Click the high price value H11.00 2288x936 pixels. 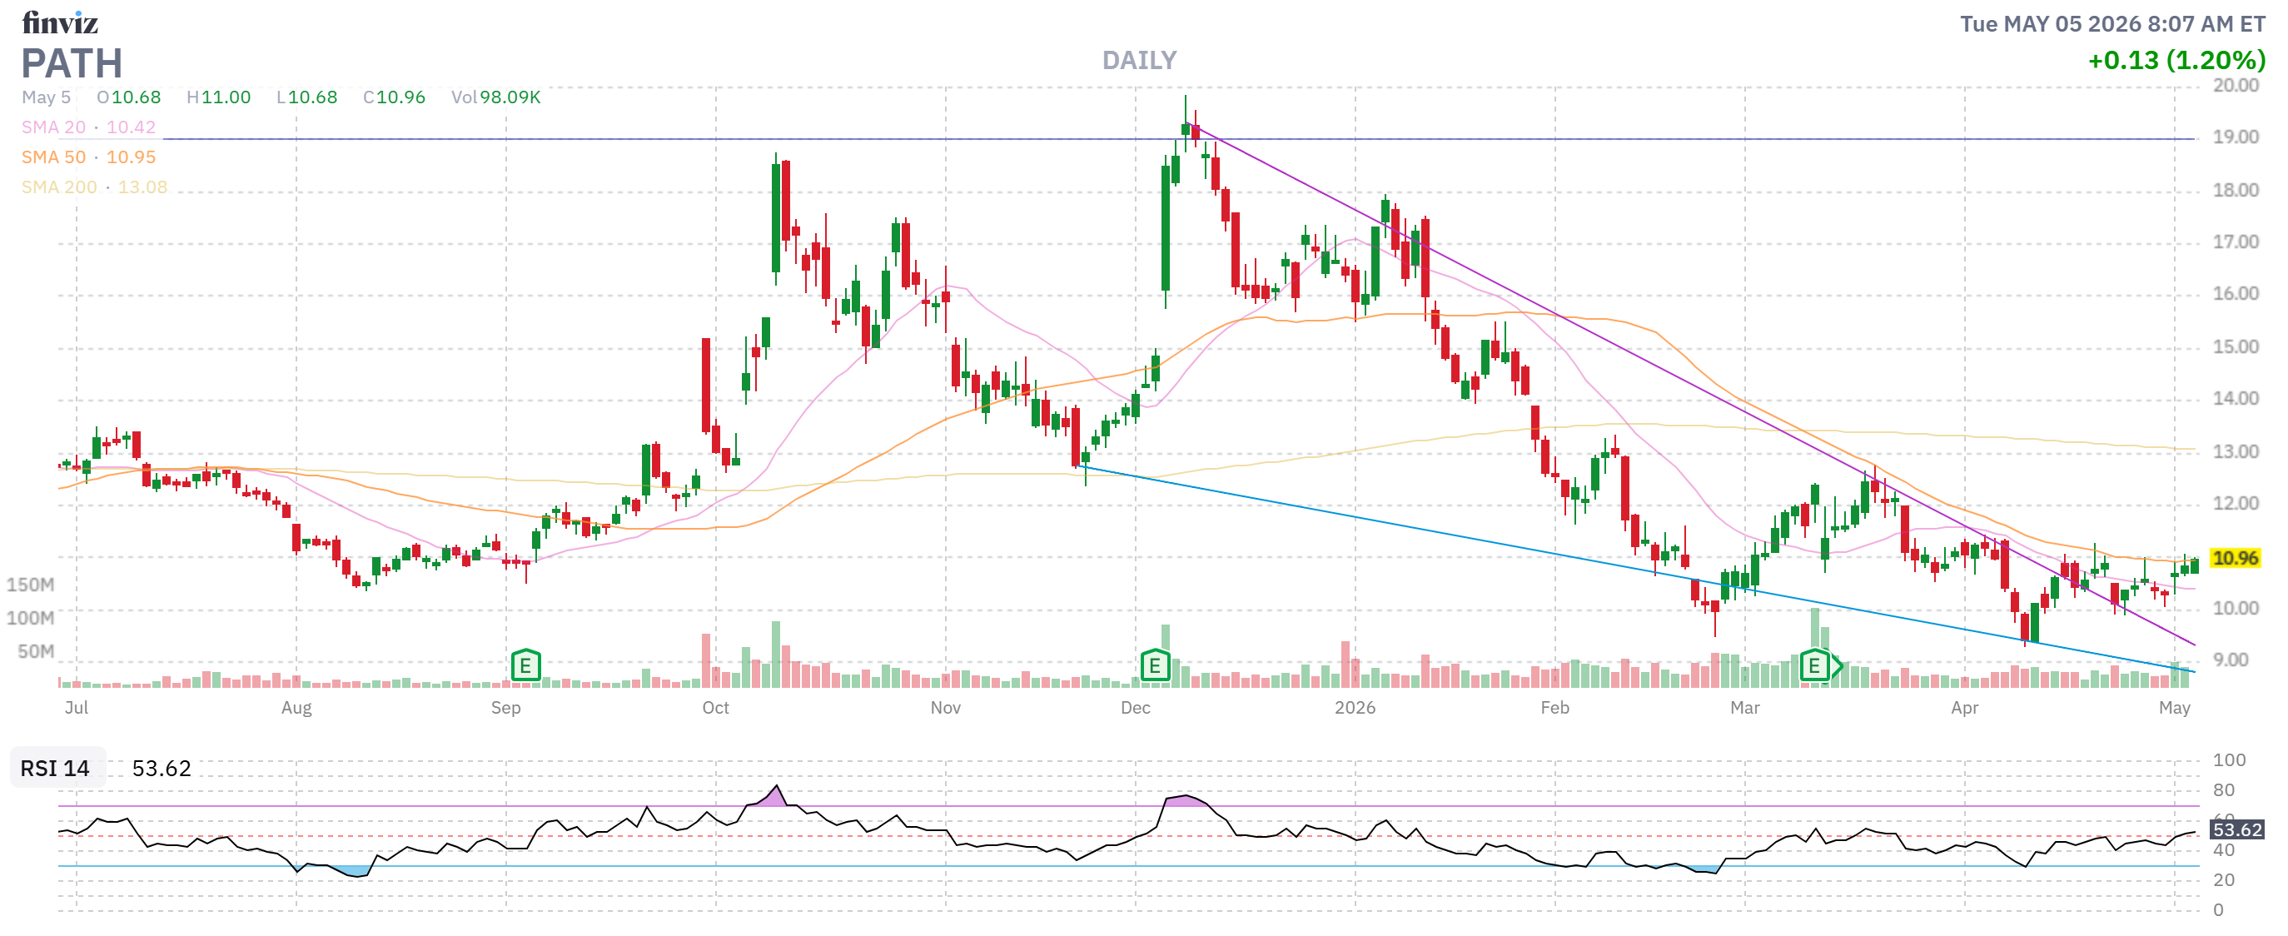click(x=218, y=97)
